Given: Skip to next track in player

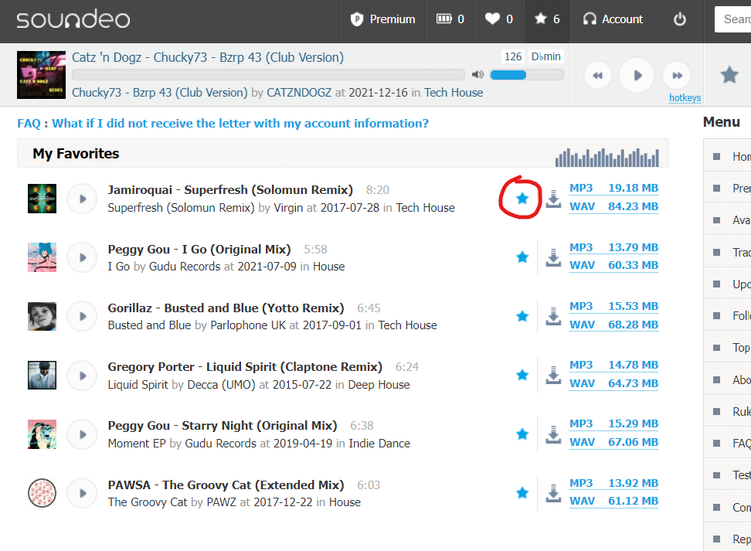Looking at the screenshot, I should coord(677,75).
